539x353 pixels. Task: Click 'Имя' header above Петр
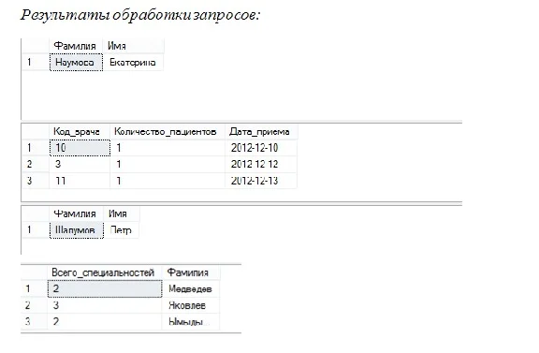pyautogui.click(x=122, y=213)
